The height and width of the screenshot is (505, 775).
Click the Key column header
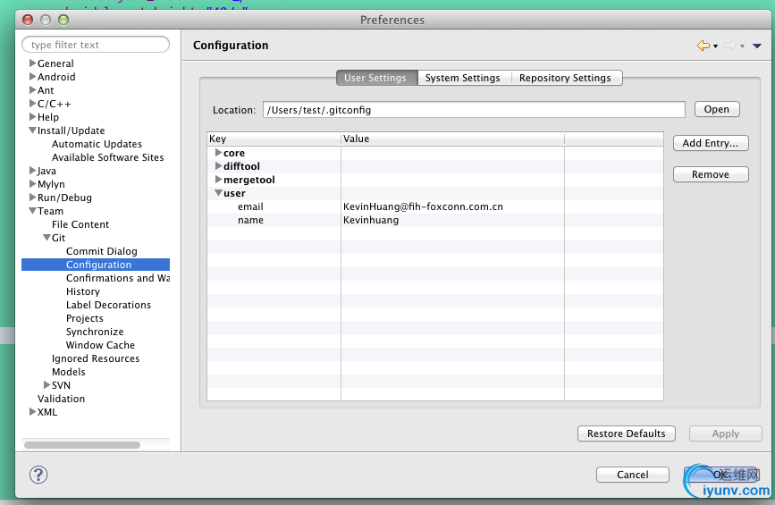pos(274,139)
